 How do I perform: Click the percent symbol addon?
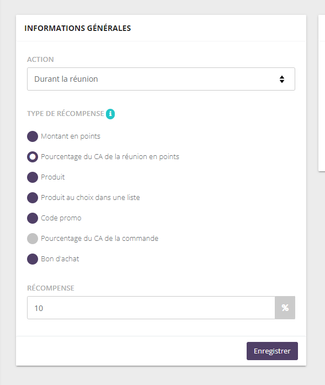coord(285,308)
